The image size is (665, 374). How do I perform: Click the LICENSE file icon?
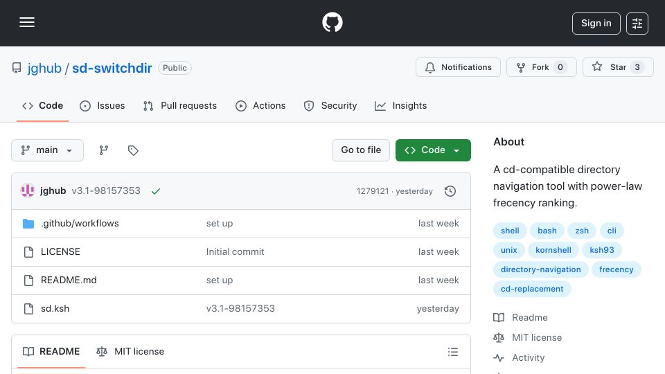click(x=28, y=252)
